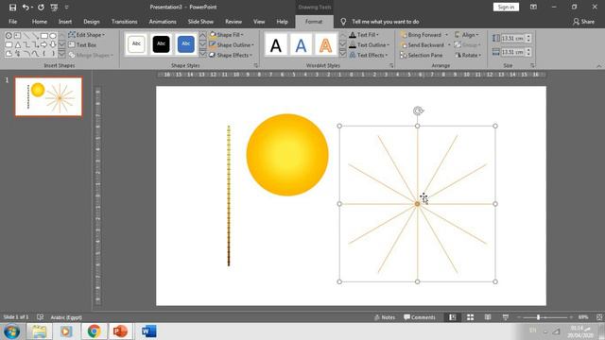Viewport: 605px width, 340px height.
Task: Apply the black Abc shape style
Action: [x=161, y=44]
